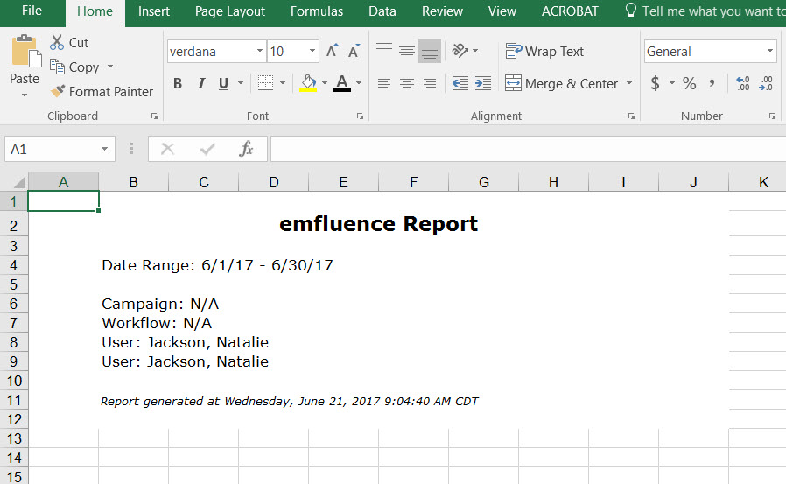Switch to the Review tab

click(442, 11)
